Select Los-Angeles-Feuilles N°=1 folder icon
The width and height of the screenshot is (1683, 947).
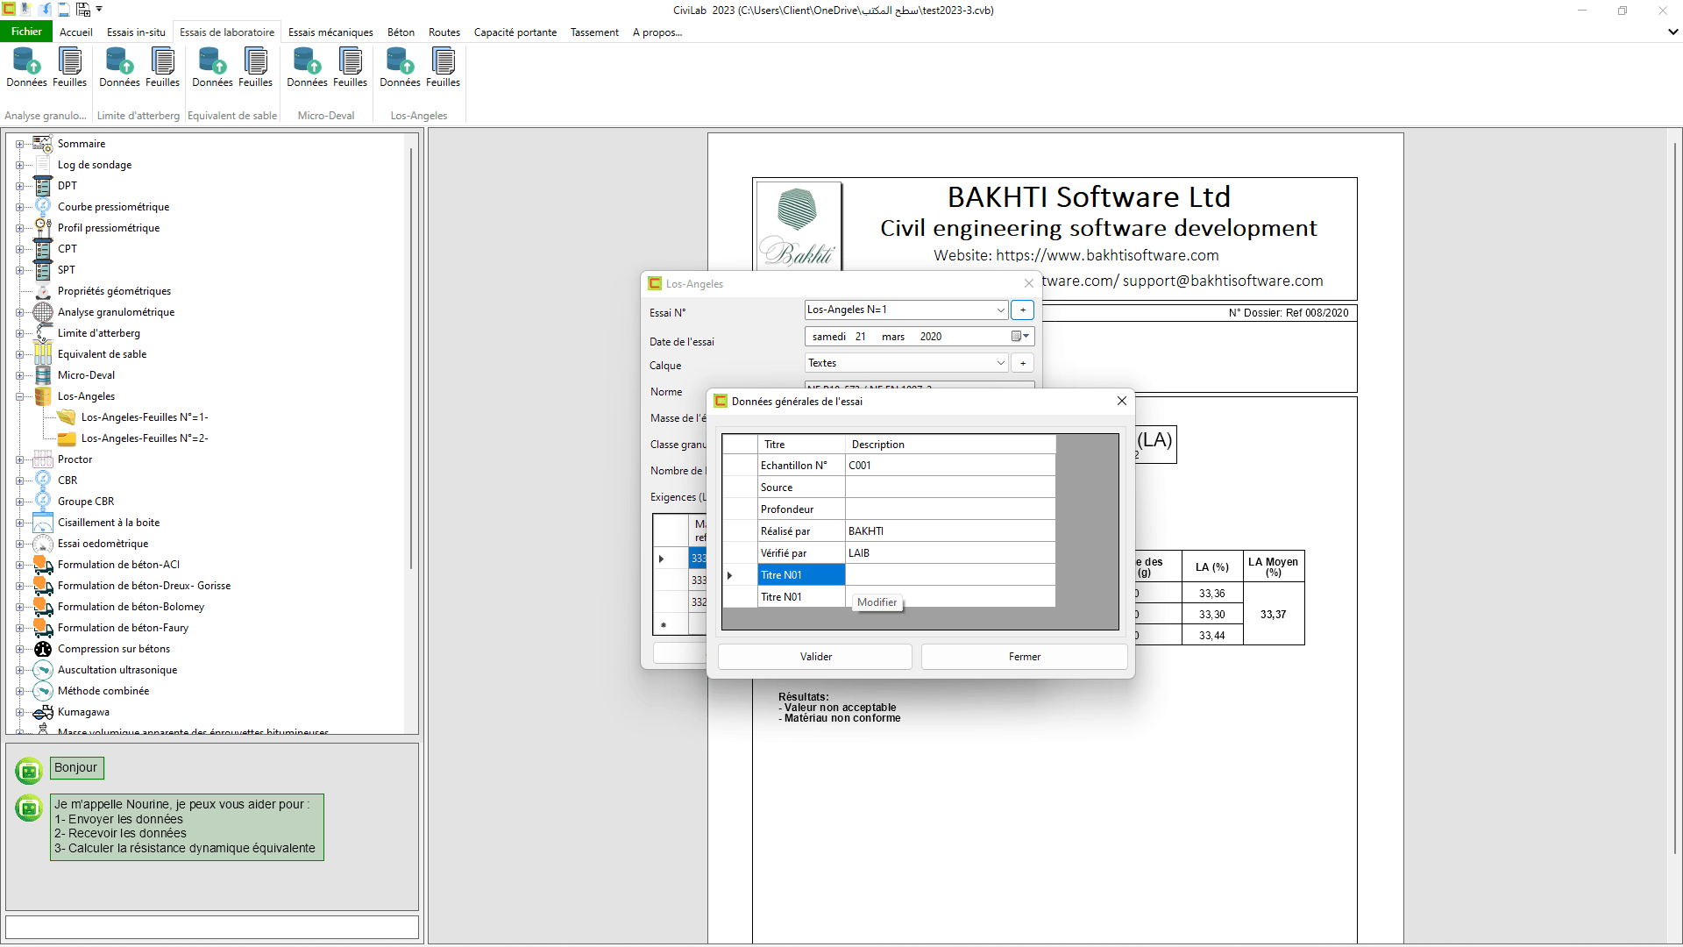pos(67,417)
